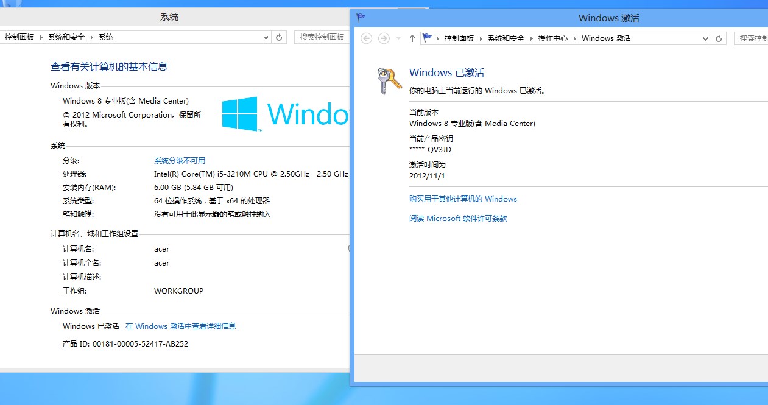Open address history dropdown in activation window
The image size is (768, 405).
coord(706,38)
